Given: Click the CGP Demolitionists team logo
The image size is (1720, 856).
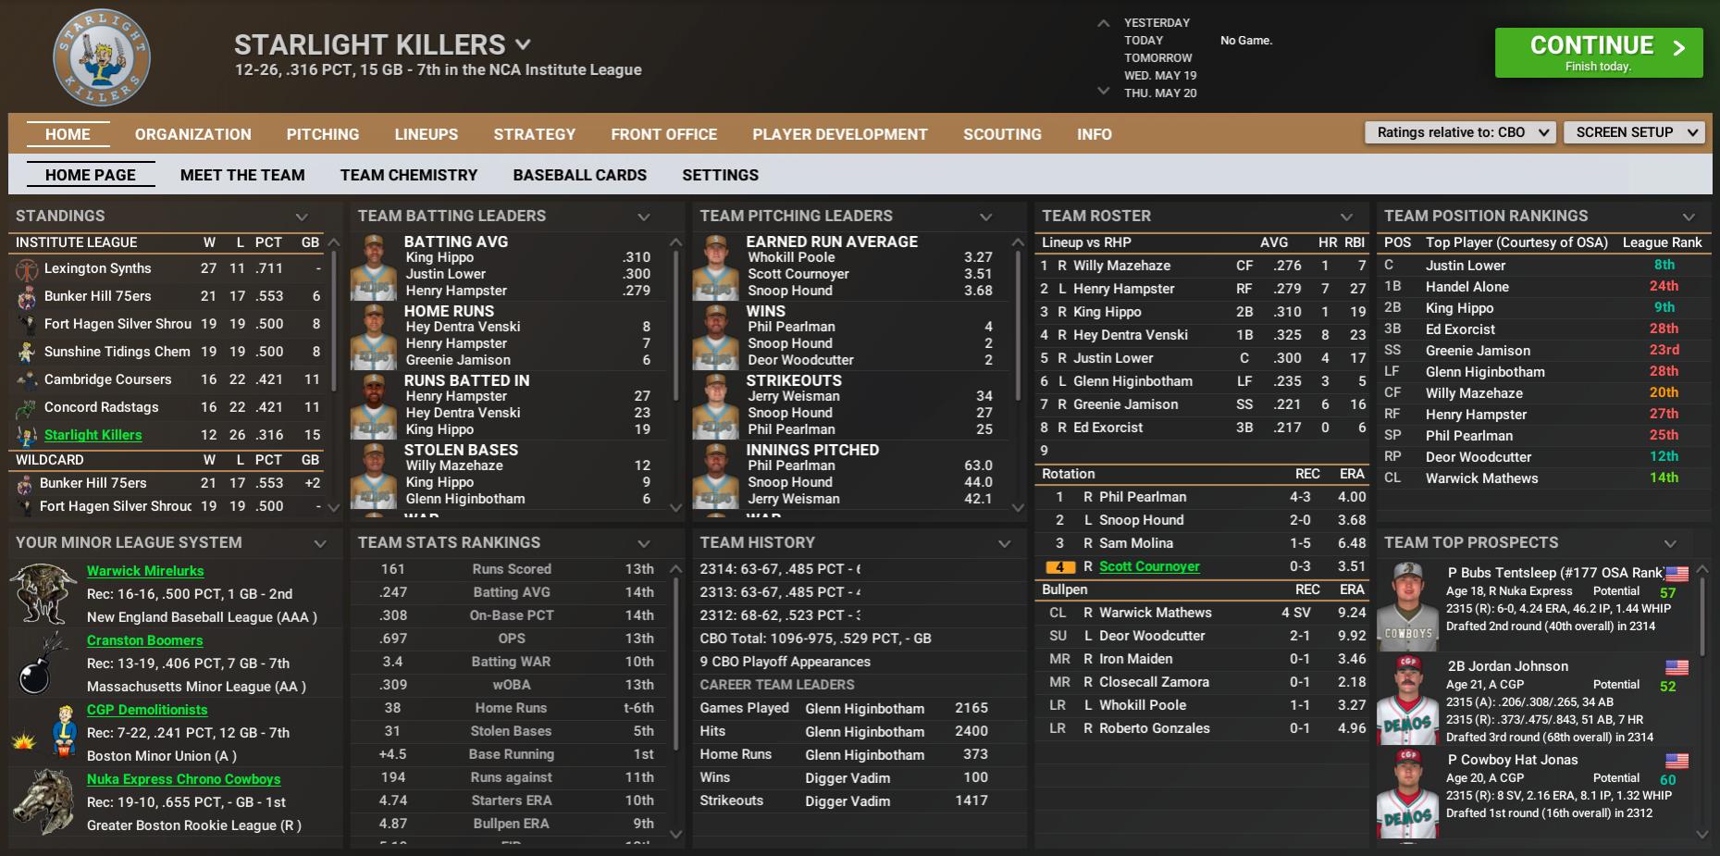Looking at the screenshot, I should [63, 732].
